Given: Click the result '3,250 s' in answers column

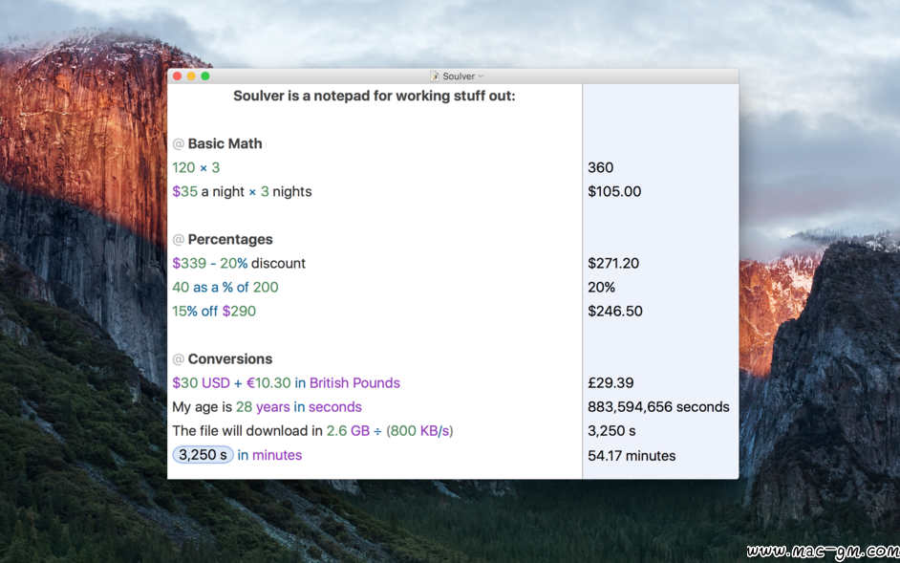Looking at the screenshot, I should click(611, 431).
